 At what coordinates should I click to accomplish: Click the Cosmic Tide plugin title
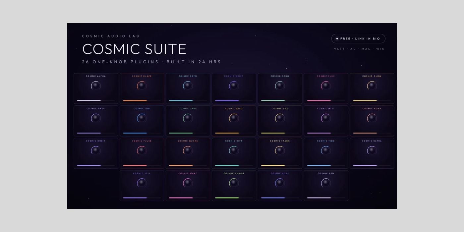tap(326, 141)
